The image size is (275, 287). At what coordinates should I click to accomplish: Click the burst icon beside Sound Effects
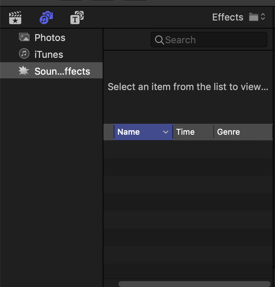[24, 71]
